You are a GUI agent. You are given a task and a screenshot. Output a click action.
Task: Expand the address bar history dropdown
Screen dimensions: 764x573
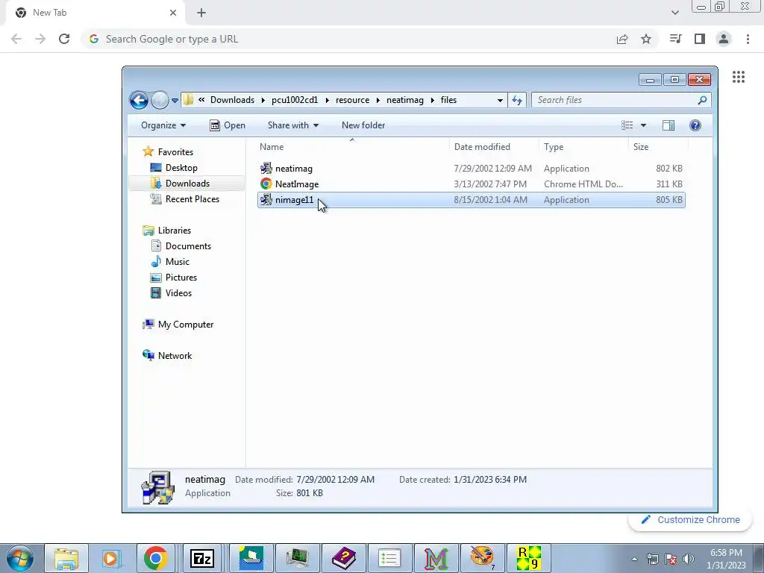[x=500, y=101]
